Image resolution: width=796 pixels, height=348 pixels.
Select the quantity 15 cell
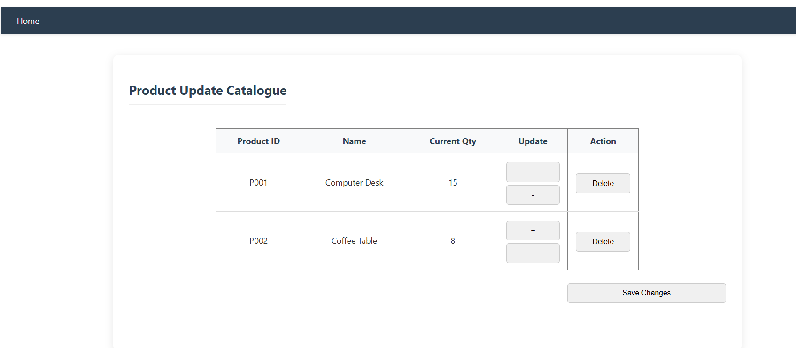tap(453, 183)
